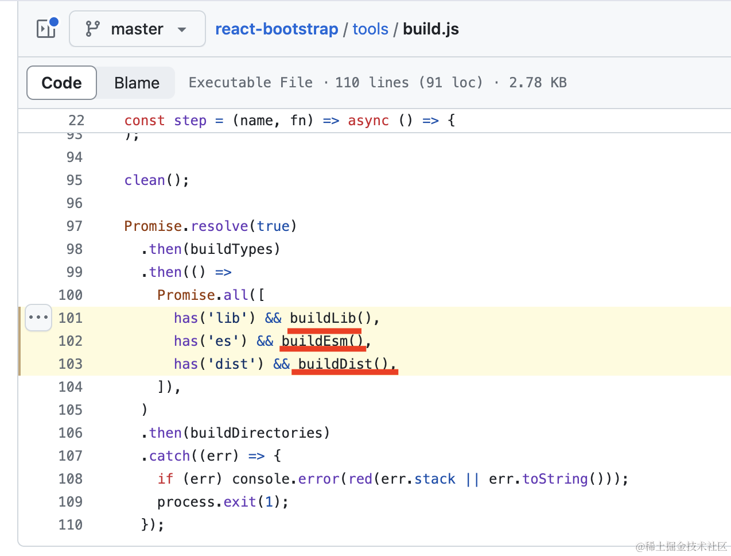
Task: Click the buildLib() call
Action: click(x=330, y=318)
